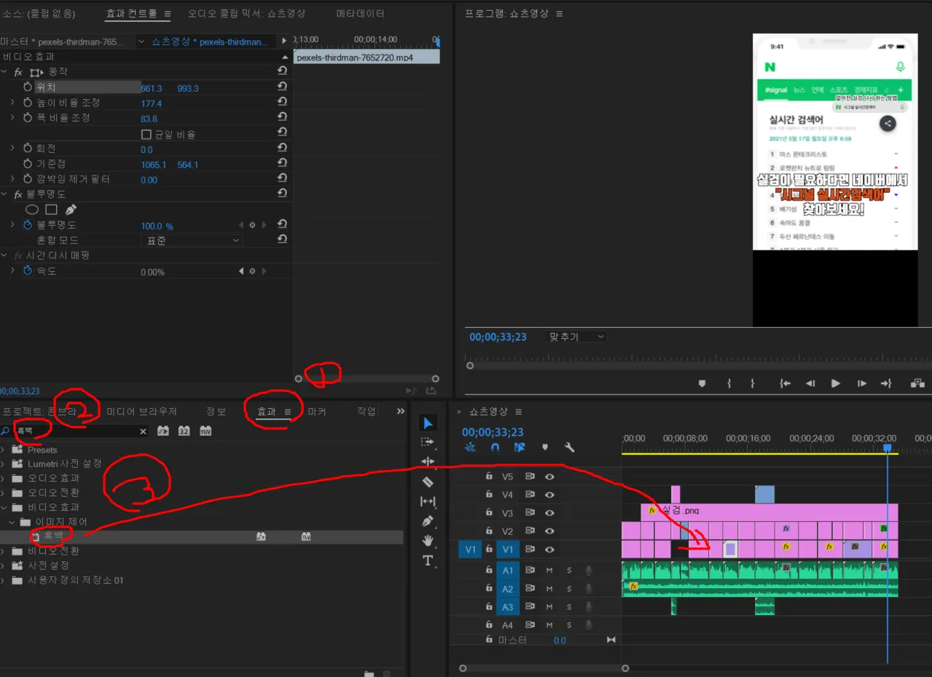Screen dimensions: 932x677
Task: Click the nest sequence insert toggle icon
Action: pyautogui.click(x=469, y=447)
